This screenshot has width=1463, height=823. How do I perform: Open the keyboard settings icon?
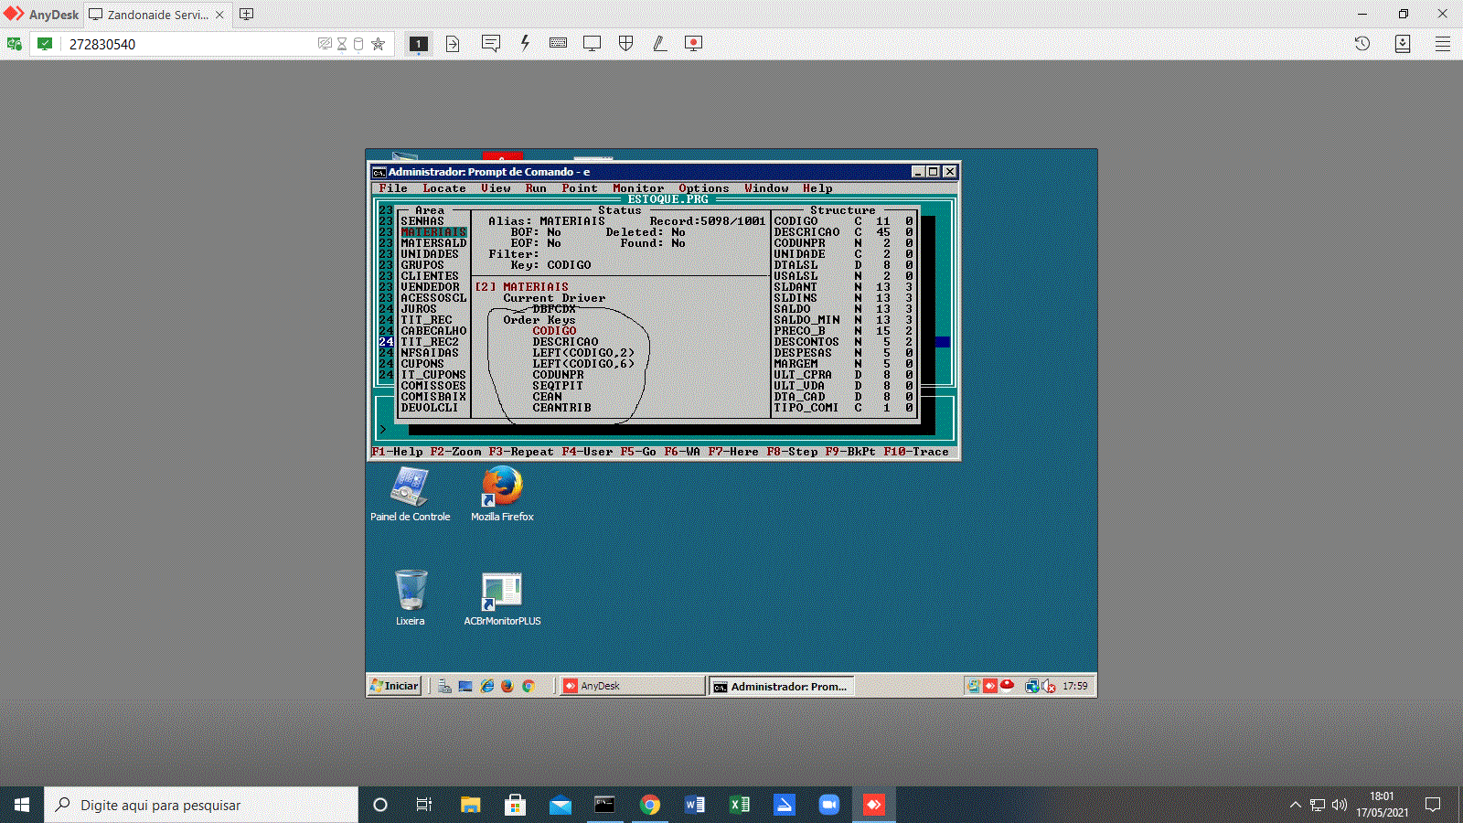(558, 44)
